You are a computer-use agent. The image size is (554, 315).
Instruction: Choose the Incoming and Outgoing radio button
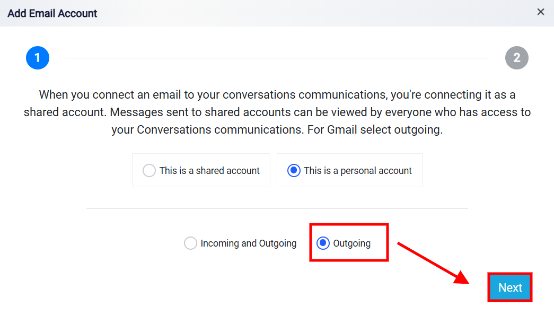(190, 243)
